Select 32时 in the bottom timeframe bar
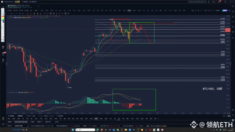The height and width of the screenshot is (132, 235). pyautogui.click(x=96, y=119)
